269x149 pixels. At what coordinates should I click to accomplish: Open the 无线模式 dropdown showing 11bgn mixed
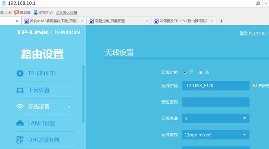point(216,135)
